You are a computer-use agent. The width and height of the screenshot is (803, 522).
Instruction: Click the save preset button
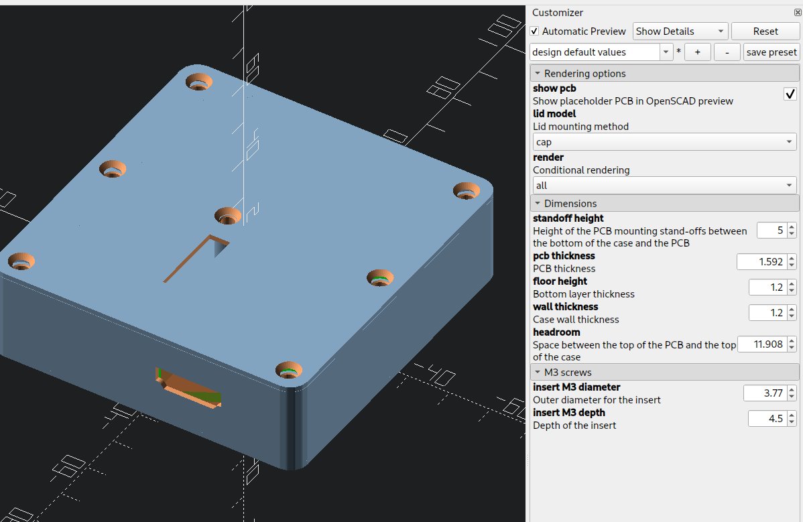[x=771, y=52]
